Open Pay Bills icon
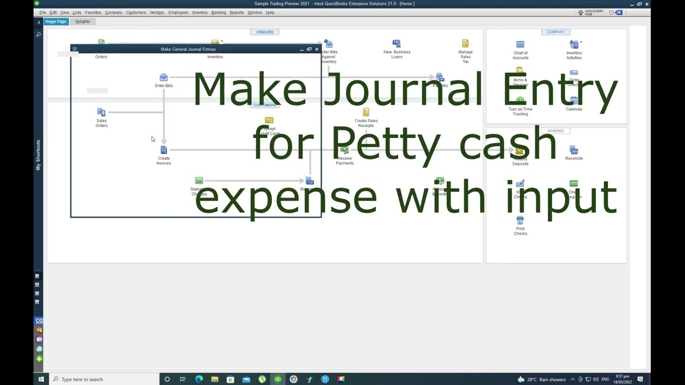 [440, 79]
